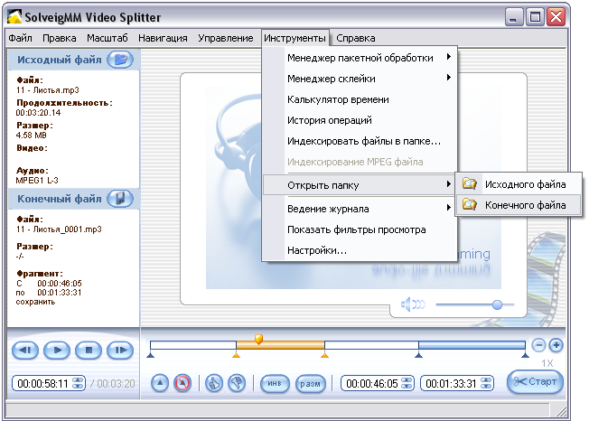The width and height of the screenshot is (589, 421).
Task: Click the Исходный файл panel header
Action: (x=60, y=60)
